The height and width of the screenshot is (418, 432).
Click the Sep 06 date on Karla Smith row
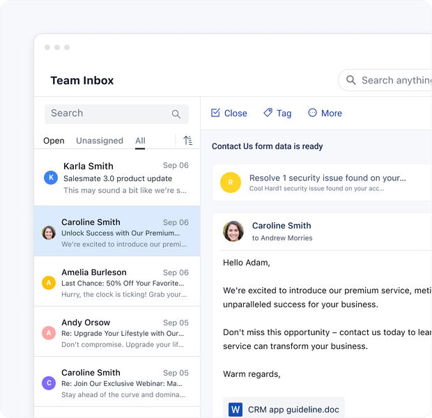(176, 165)
